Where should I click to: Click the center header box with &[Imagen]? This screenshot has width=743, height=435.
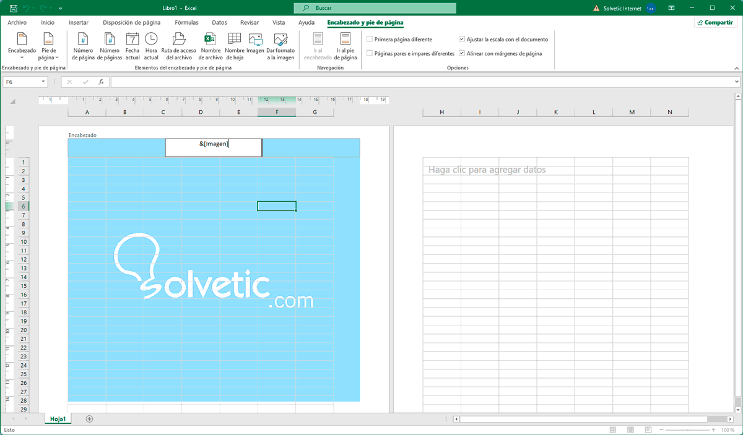(x=214, y=147)
